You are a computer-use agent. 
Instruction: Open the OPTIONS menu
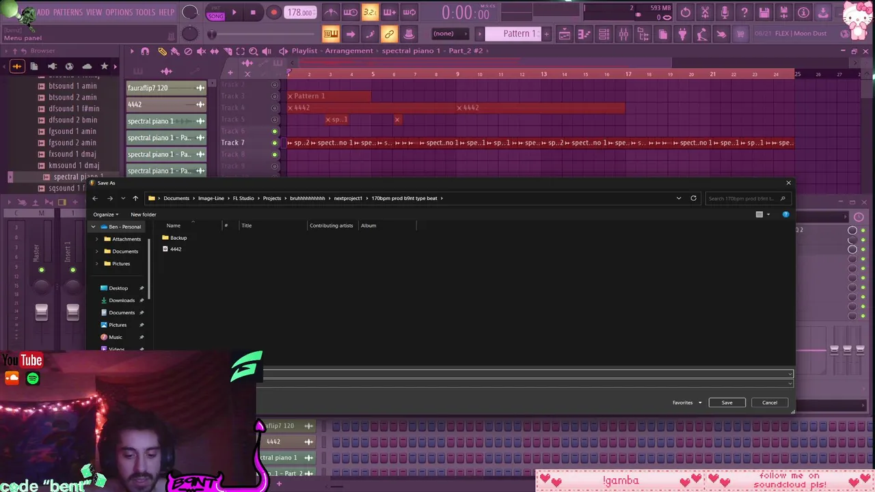click(119, 12)
